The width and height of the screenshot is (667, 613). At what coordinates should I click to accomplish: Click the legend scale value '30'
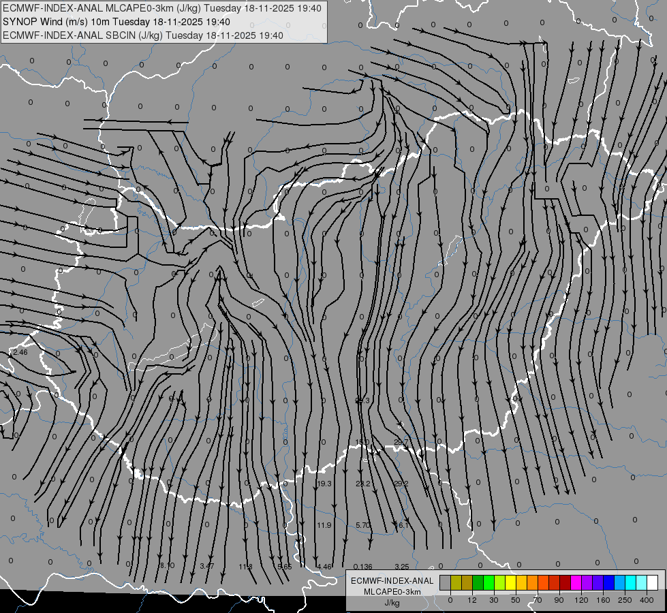click(x=493, y=600)
